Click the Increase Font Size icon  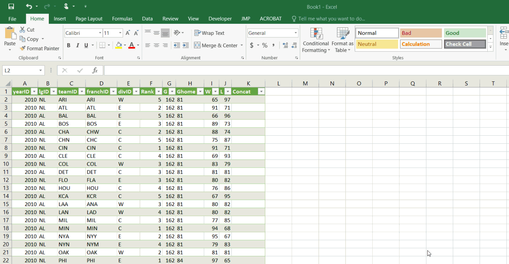127,33
